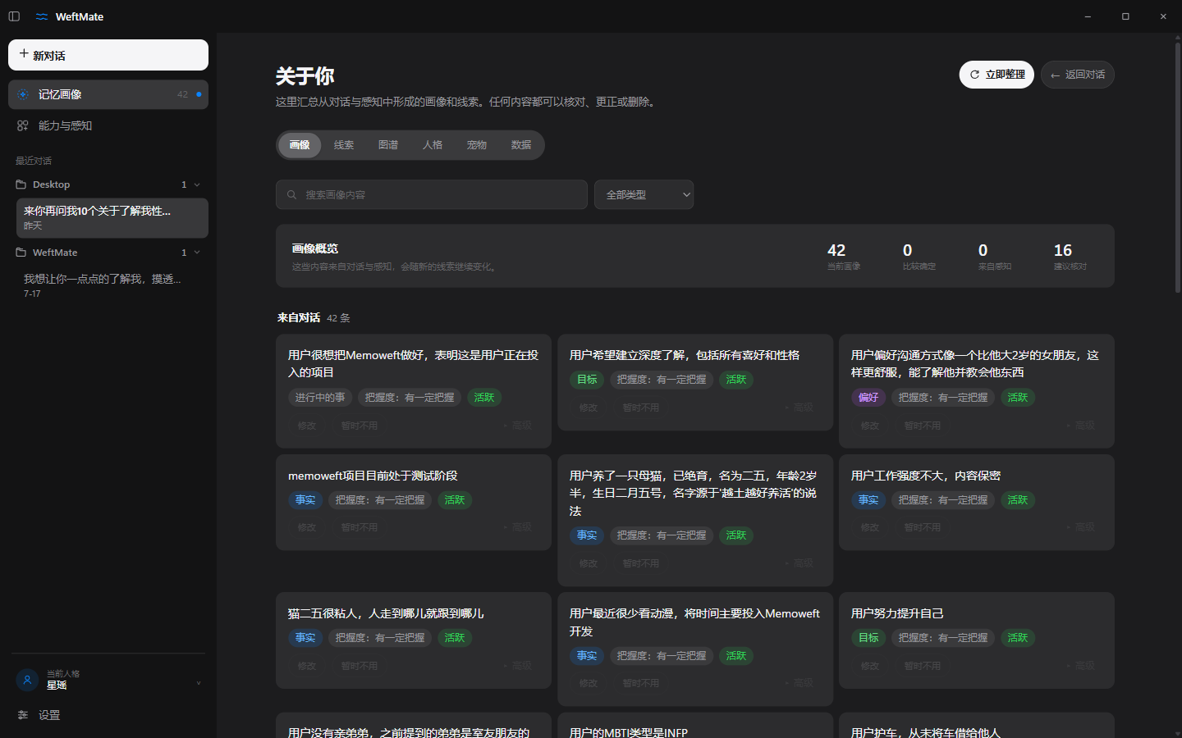Click 暂时不用 on the Memoweft做好 card
This screenshot has width=1182, height=738.
pos(360,426)
